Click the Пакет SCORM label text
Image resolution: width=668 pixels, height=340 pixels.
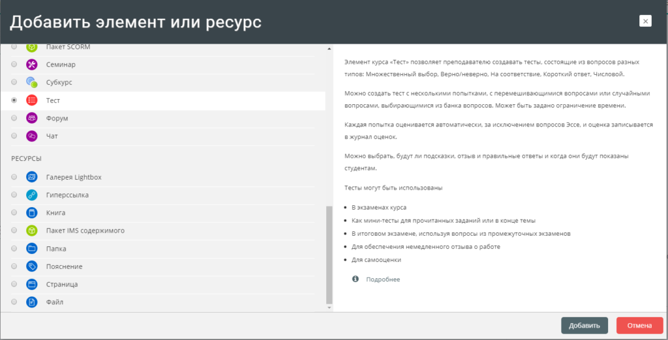(x=68, y=47)
